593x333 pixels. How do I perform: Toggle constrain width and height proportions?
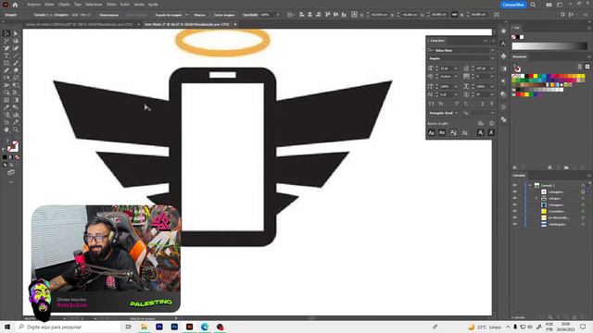(x=454, y=15)
